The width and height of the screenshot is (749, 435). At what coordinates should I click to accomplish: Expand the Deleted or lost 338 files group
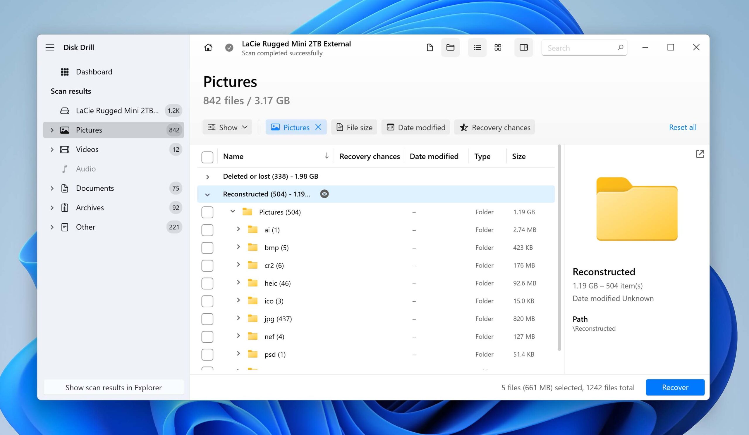click(208, 176)
